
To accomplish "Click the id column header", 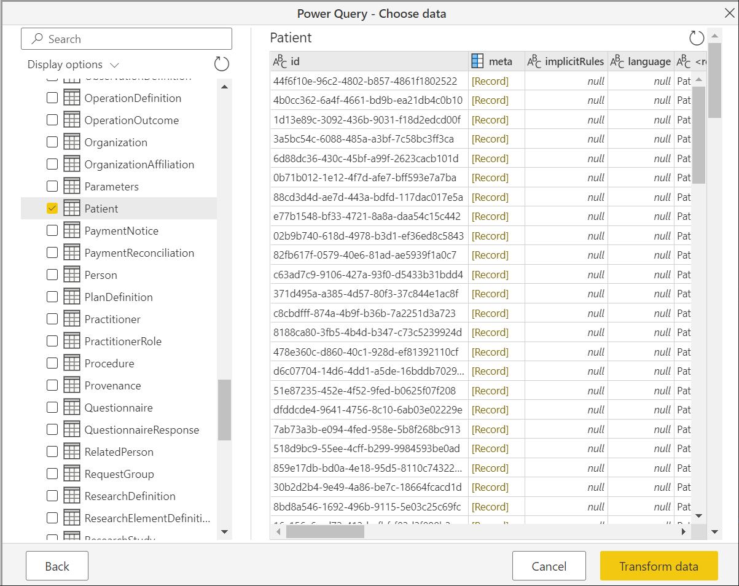I will [x=369, y=61].
